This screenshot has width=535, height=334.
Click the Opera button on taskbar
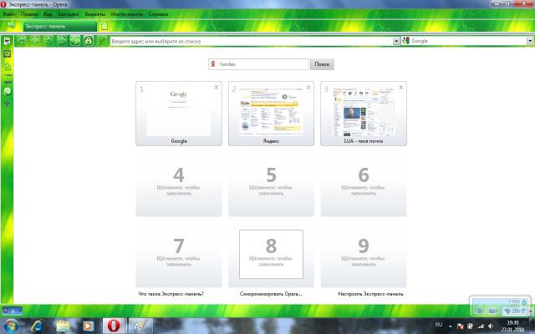pyautogui.click(x=114, y=326)
